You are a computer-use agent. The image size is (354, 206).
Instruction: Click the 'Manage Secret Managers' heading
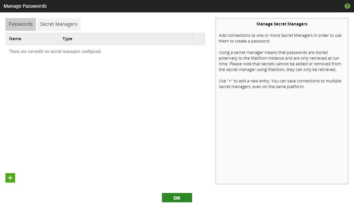click(x=282, y=24)
